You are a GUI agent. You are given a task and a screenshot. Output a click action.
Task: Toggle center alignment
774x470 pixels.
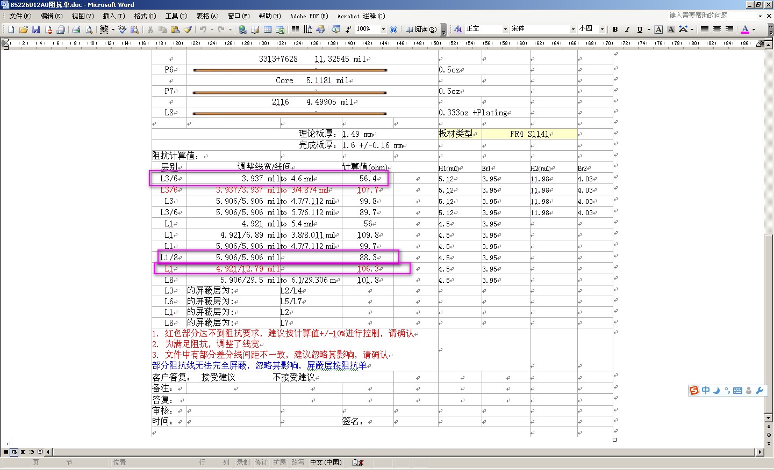(717, 30)
